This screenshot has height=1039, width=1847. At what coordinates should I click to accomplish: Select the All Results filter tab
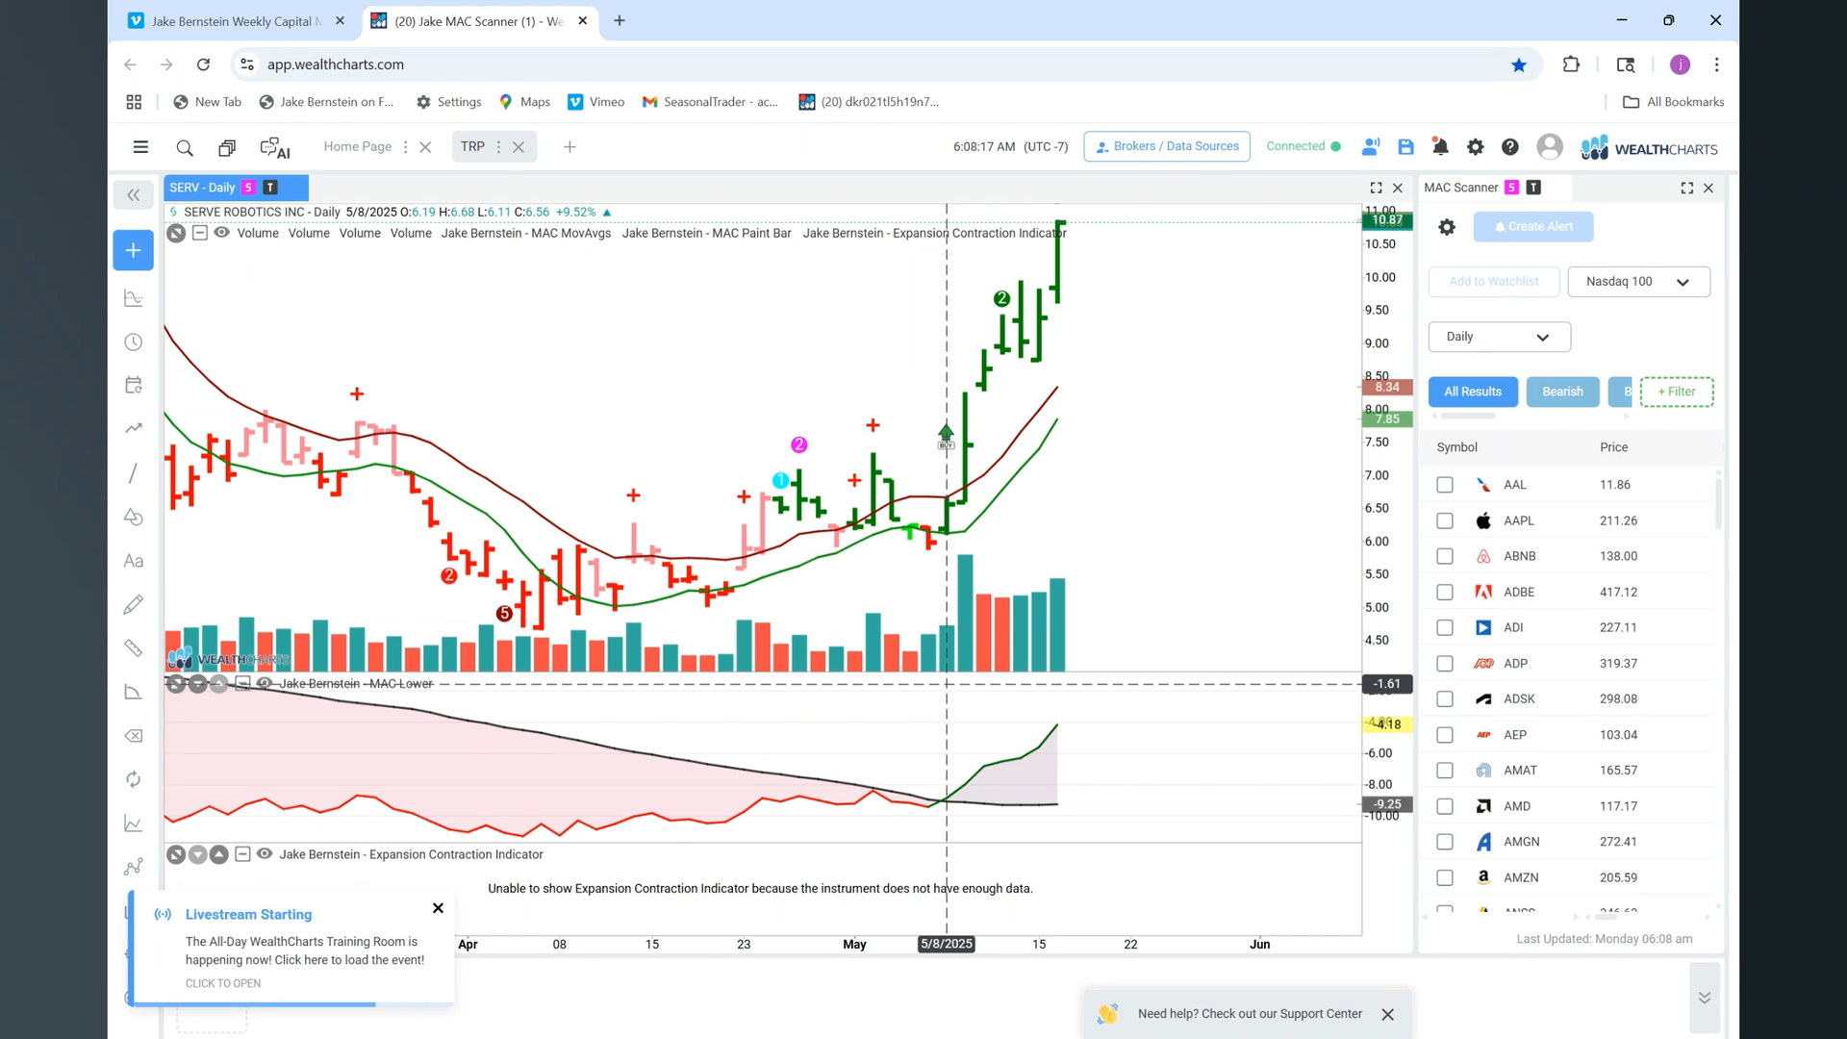click(x=1473, y=392)
